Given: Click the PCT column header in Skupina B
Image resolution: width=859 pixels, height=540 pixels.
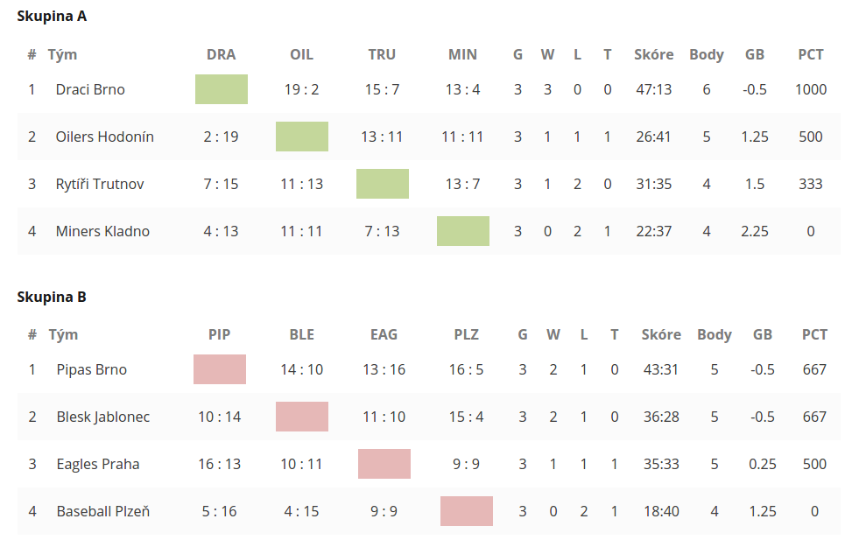Looking at the screenshot, I should pyautogui.click(x=814, y=334).
